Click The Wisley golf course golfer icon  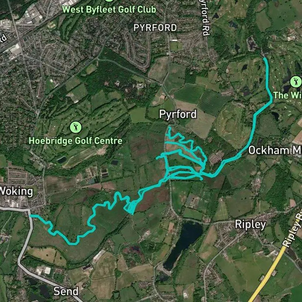pos(296,81)
